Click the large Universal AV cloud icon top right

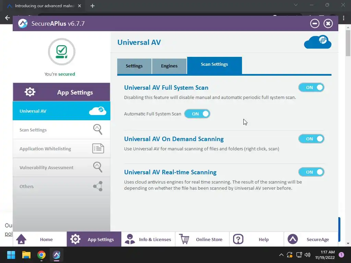318,42
